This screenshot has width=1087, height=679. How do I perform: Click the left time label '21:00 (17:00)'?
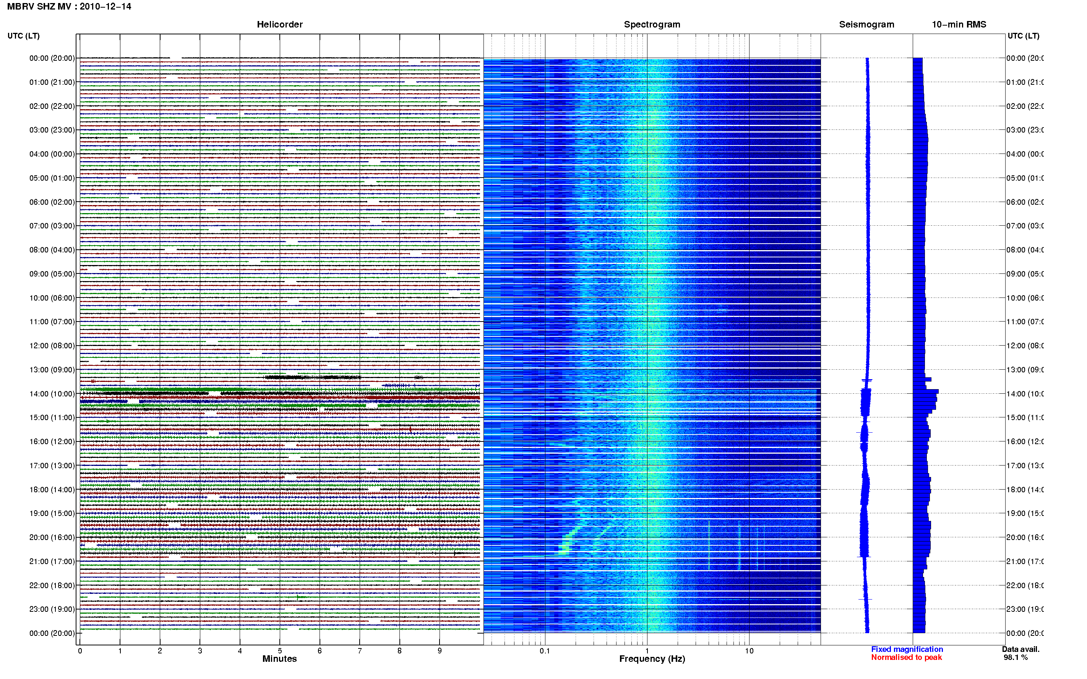(x=52, y=561)
